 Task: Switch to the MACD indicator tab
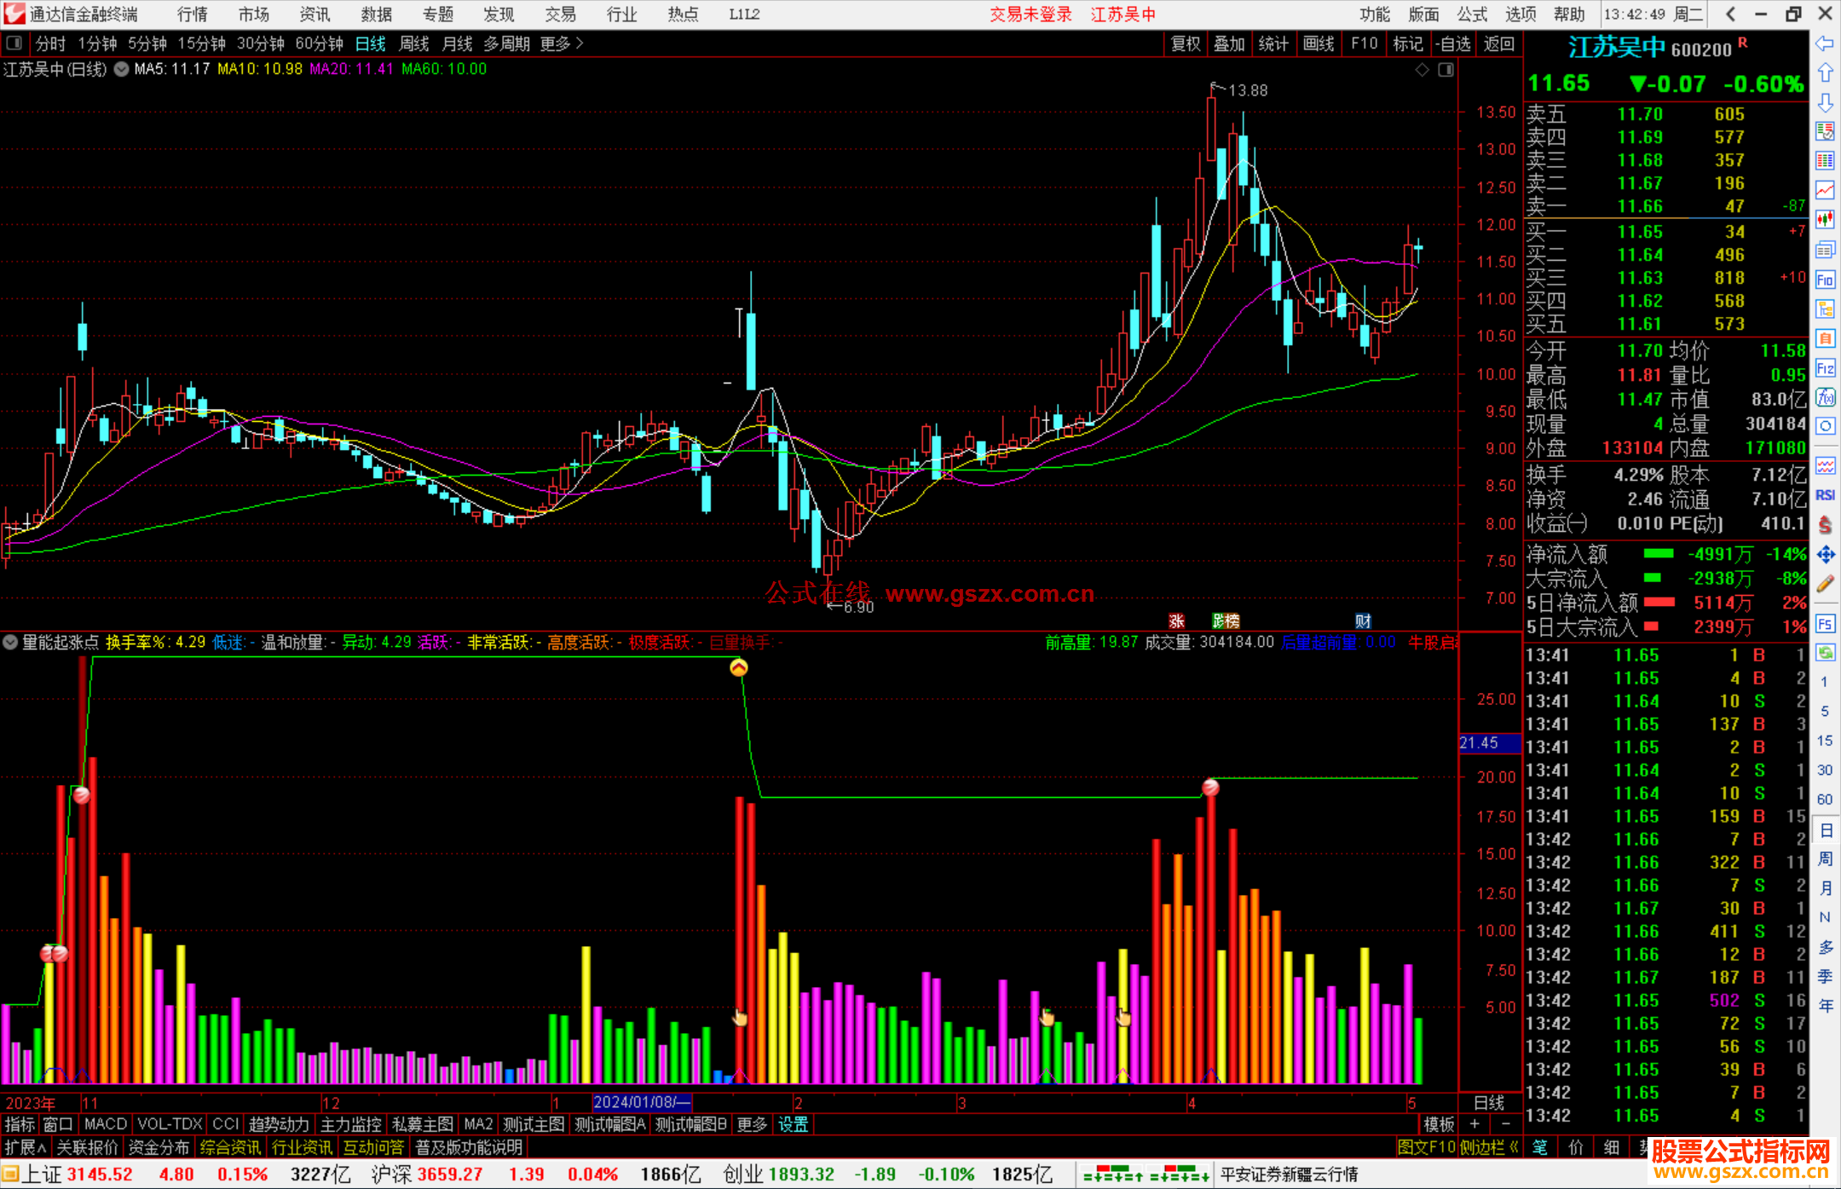point(106,1124)
